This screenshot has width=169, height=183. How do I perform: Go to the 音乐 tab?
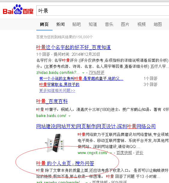click(x=109, y=24)
